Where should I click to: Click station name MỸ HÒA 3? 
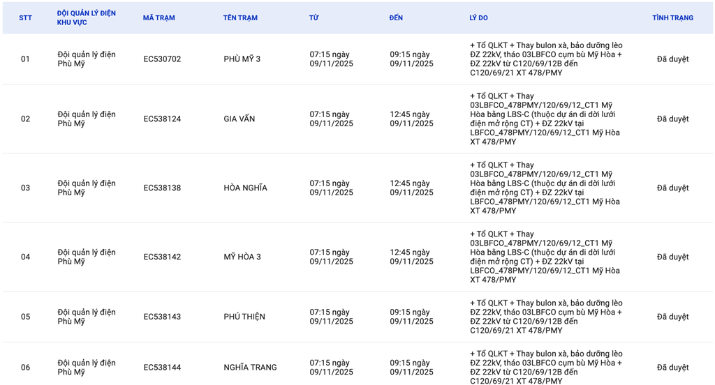coord(242,257)
